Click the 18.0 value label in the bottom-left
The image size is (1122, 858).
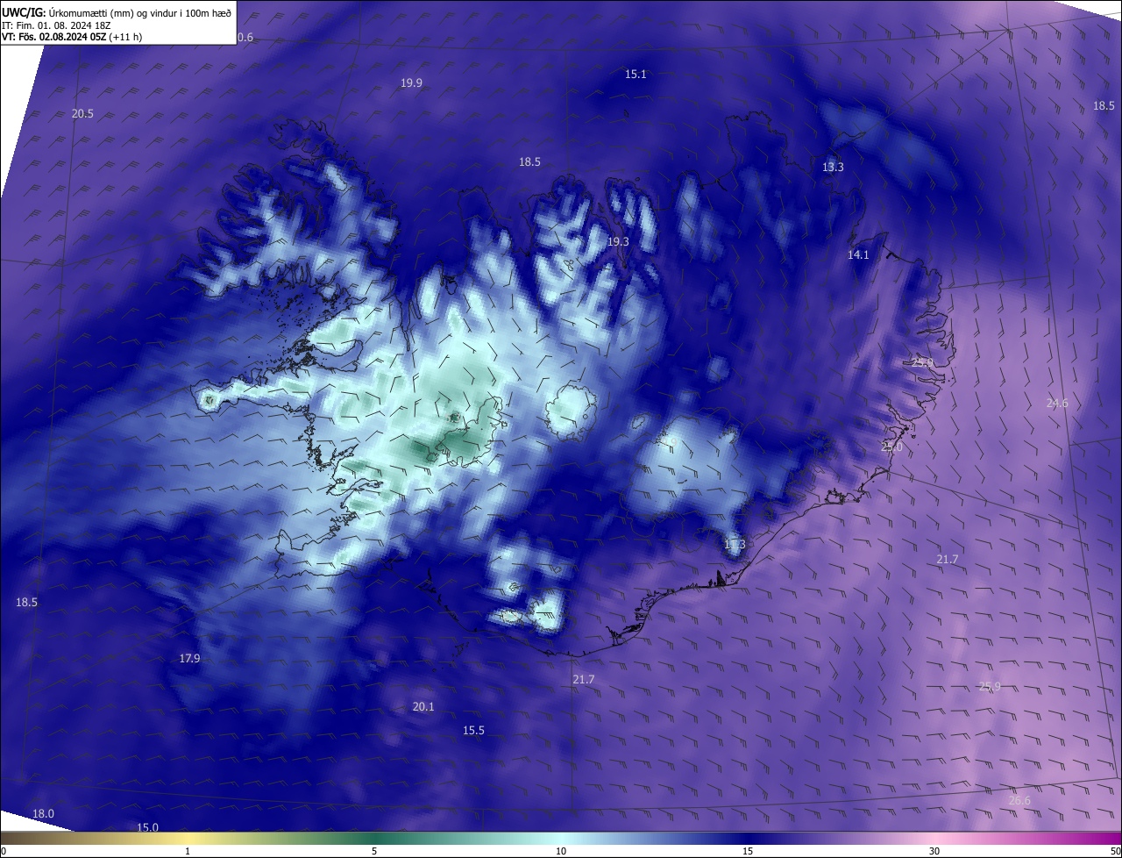tap(43, 813)
